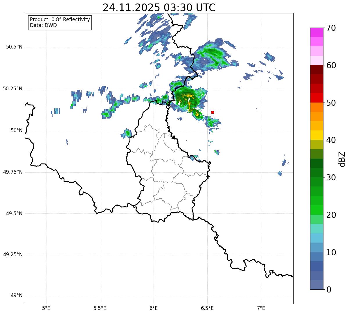Click the 5.5°E longitude label
349x314 pixels.
(100, 308)
